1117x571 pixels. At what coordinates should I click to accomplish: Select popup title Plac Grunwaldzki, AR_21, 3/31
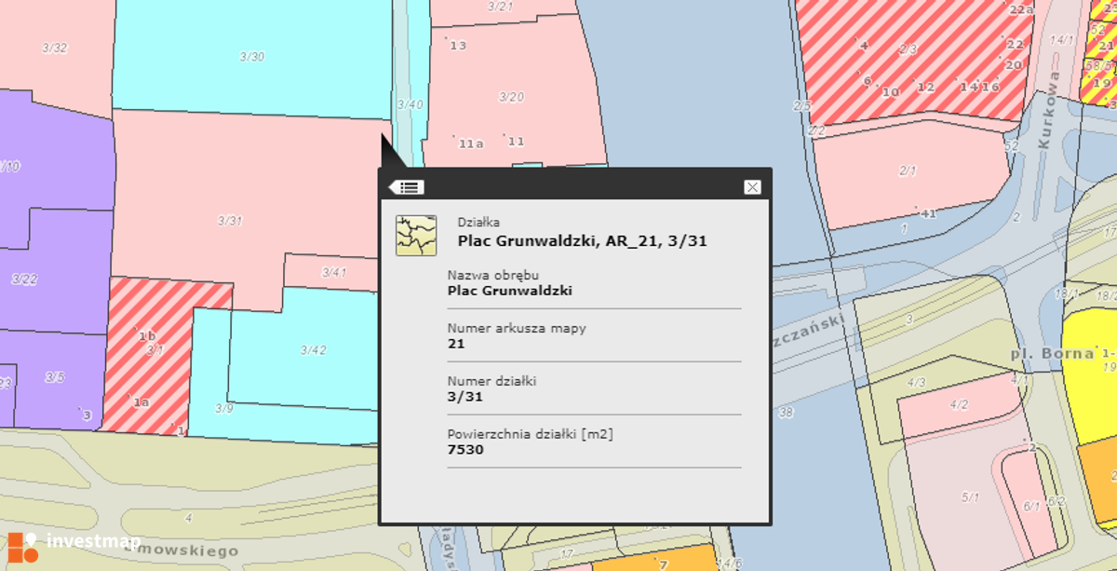[583, 241]
